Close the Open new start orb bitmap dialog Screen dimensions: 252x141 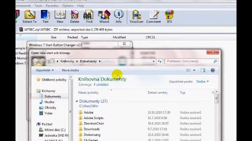[213, 52]
